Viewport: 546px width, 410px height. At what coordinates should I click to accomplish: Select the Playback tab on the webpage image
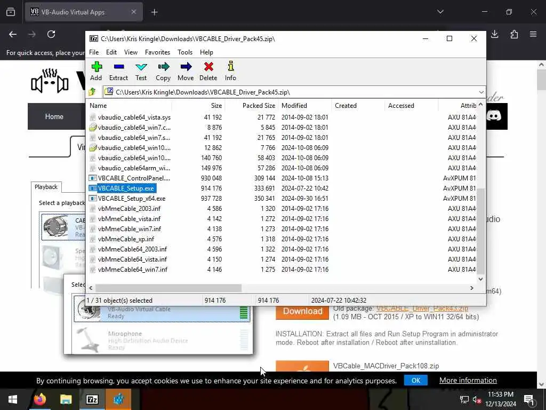click(46, 187)
